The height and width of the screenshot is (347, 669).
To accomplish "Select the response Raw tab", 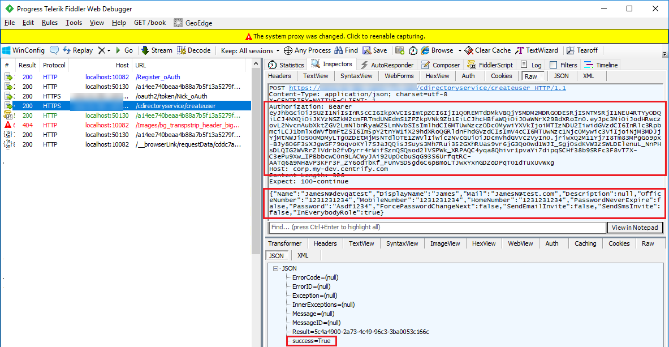I will tap(648, 243).
